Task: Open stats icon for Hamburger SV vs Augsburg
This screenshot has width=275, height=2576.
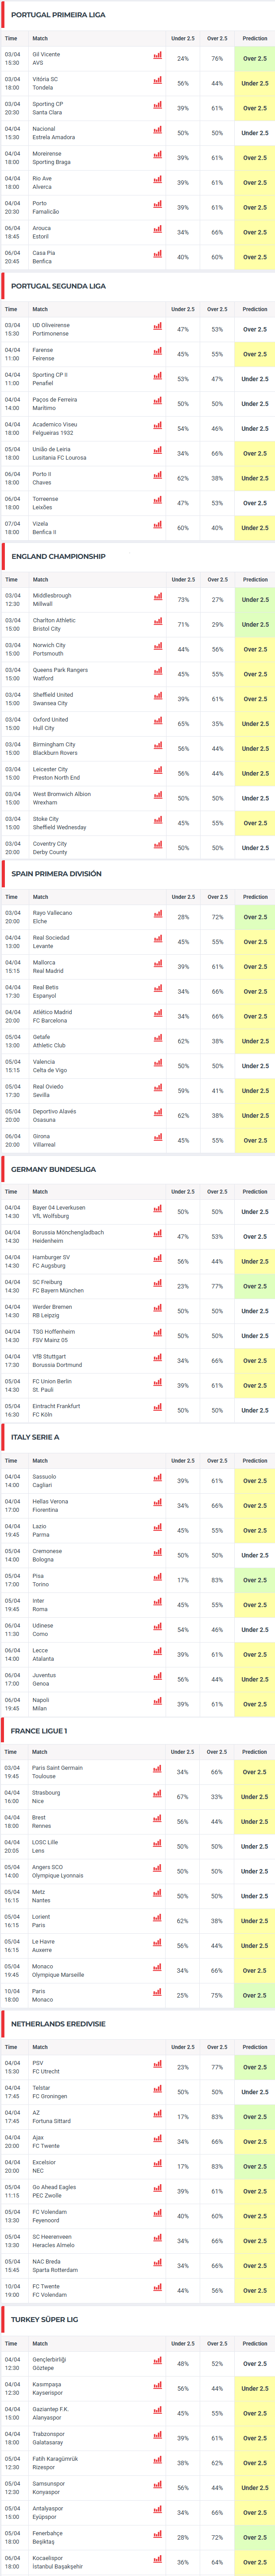Action: [x=158, y=1259]
